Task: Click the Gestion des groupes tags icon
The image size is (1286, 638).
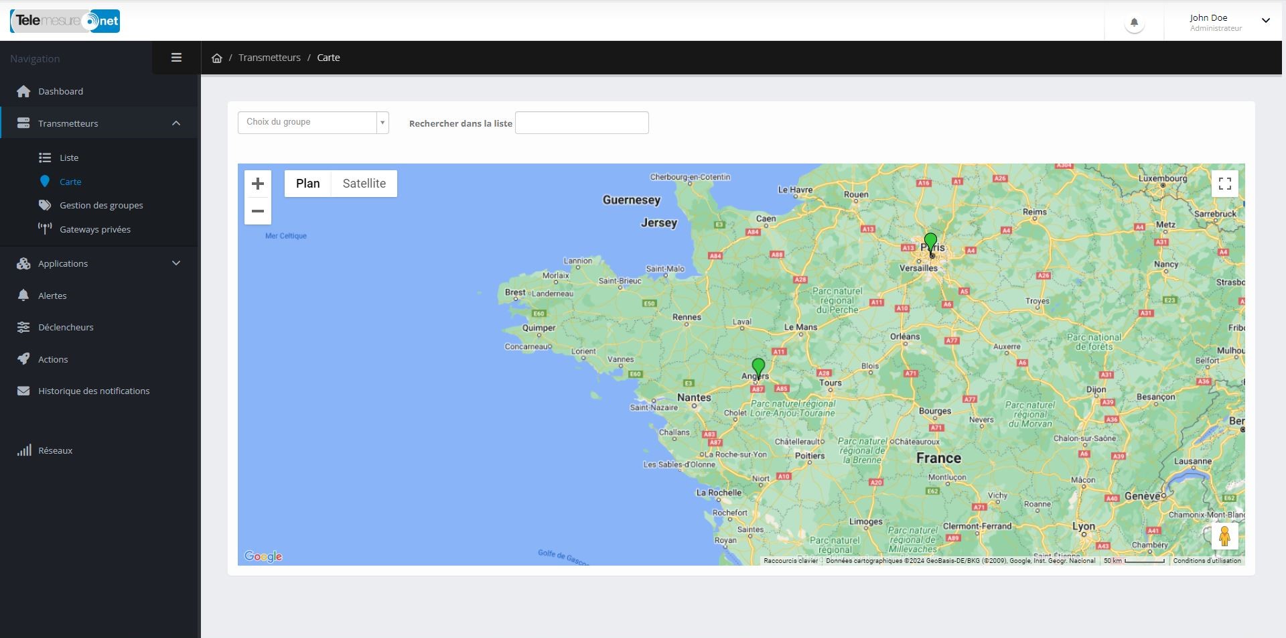Action: pos(45,205)
